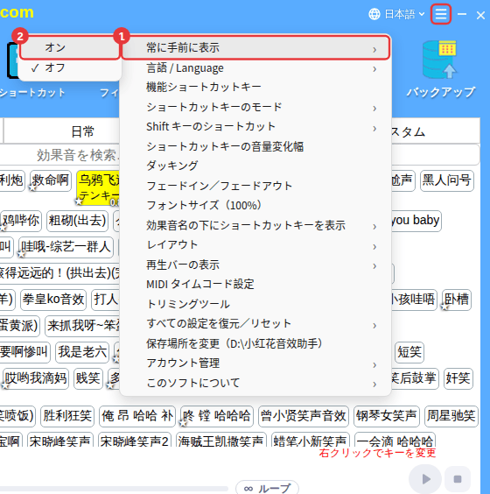Screen dimensions: 490x494
Task: Play the 奸笑 sound effect
Action: click(458, 378)
